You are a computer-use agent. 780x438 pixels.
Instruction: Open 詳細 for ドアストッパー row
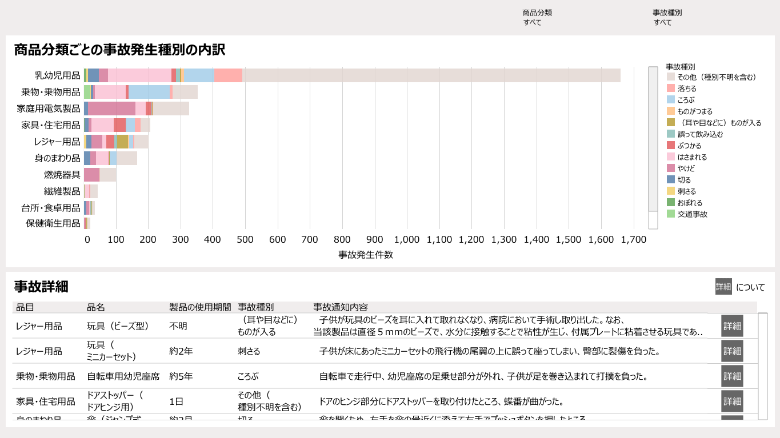click(x=732, y=401)
